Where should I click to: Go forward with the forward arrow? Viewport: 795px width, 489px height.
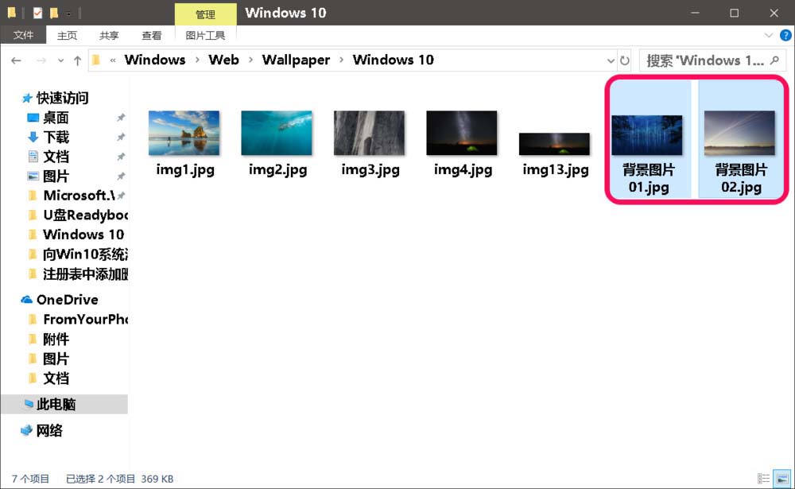coord(41,60)
